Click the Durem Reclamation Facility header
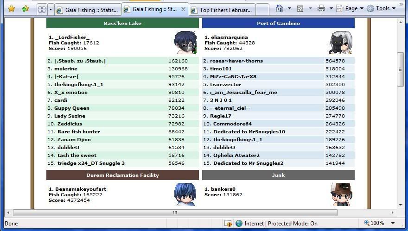 point(122,175)
